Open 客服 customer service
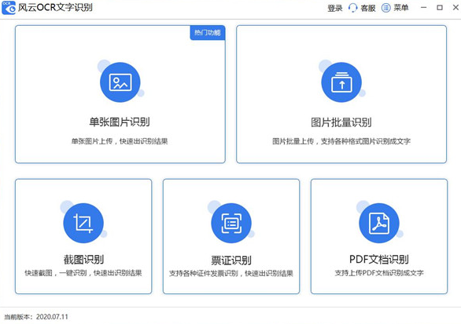The height and width of the screenshot is (324, 461). coord(368,8)
